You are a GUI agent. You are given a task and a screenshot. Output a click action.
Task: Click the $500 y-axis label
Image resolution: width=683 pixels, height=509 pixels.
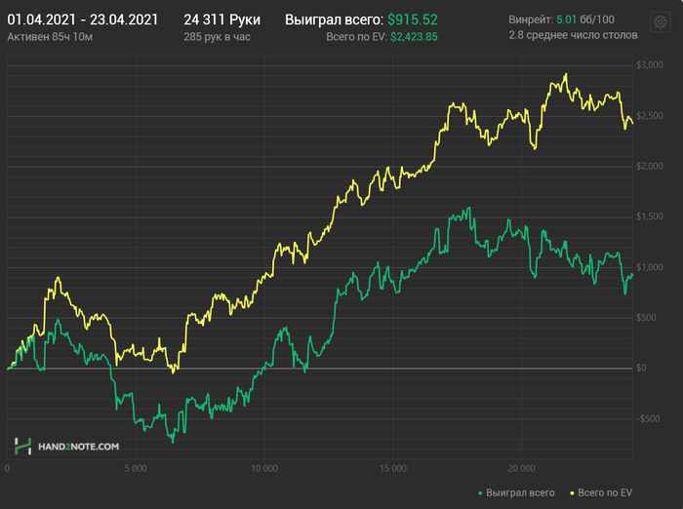click(x=646, y=318)
